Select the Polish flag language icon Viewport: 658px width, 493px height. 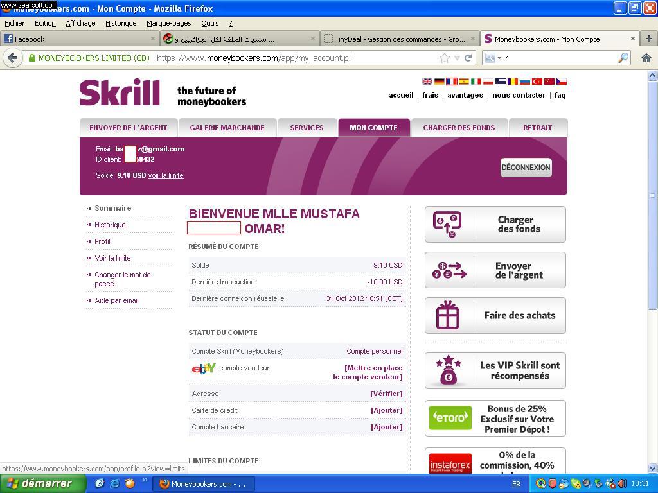[488, 82]
